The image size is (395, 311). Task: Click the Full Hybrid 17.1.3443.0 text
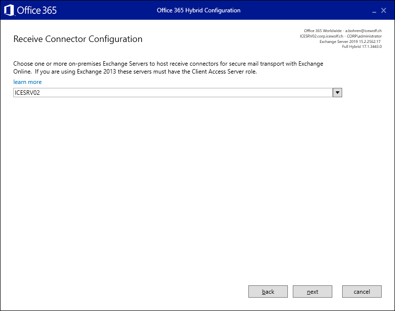click(362, 46)
